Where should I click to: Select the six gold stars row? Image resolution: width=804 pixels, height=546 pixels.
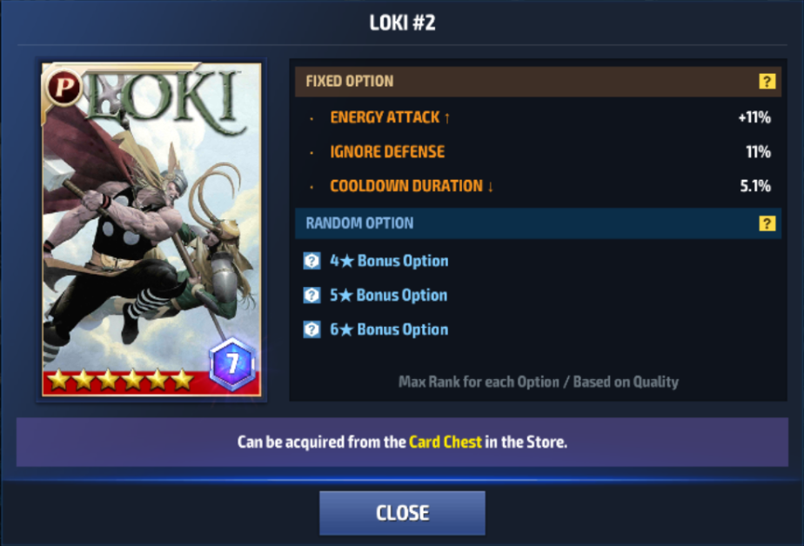click(120, 380)
